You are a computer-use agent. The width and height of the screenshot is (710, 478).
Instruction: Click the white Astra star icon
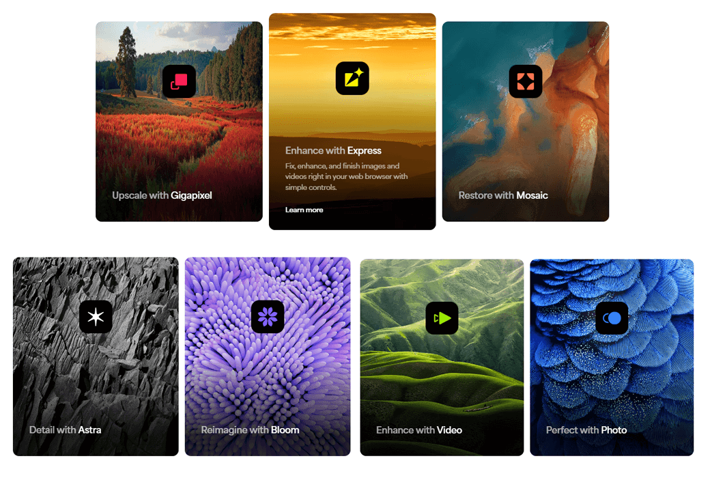click(x=96, y=317)
